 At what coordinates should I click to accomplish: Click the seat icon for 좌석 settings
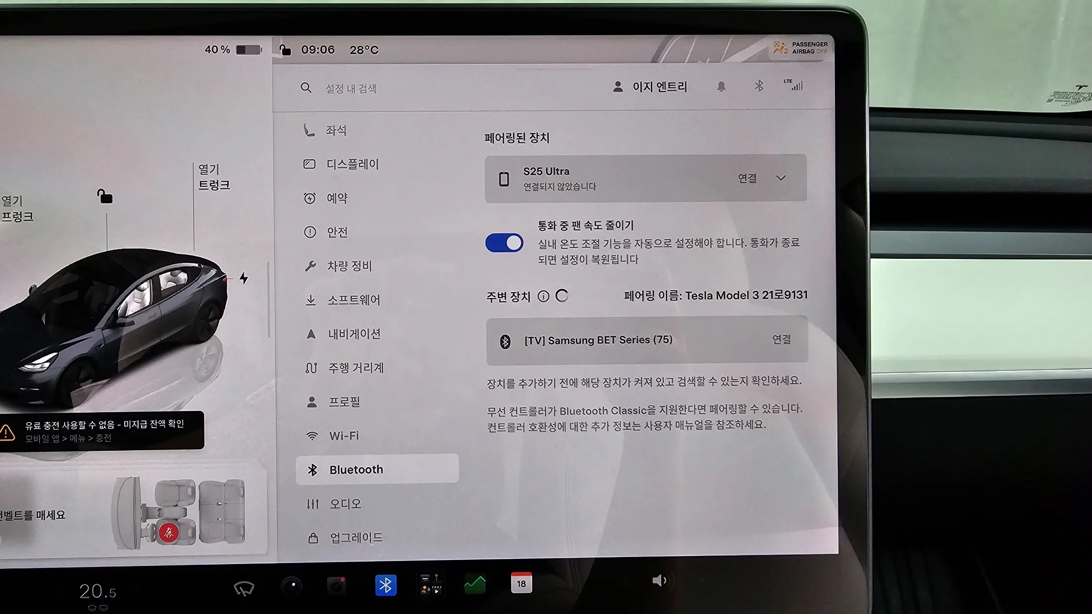pyautogui.click(x=309, y=130)
